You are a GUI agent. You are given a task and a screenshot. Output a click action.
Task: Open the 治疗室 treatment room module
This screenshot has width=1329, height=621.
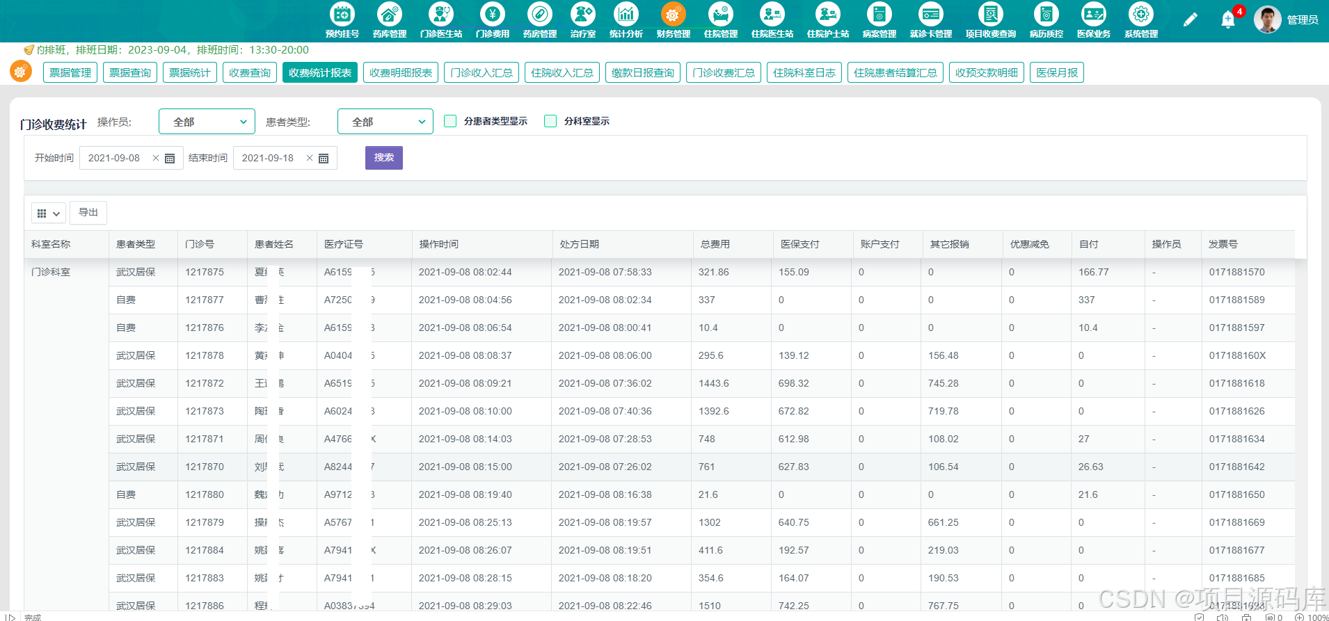click(x=582, y=20)
